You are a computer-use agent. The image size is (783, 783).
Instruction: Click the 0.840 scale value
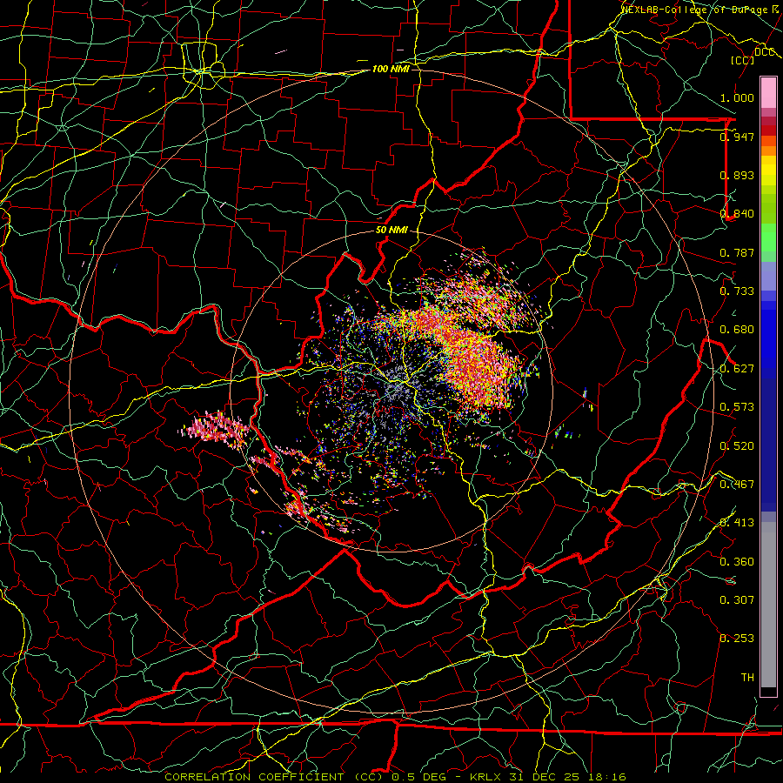[737, 214]
